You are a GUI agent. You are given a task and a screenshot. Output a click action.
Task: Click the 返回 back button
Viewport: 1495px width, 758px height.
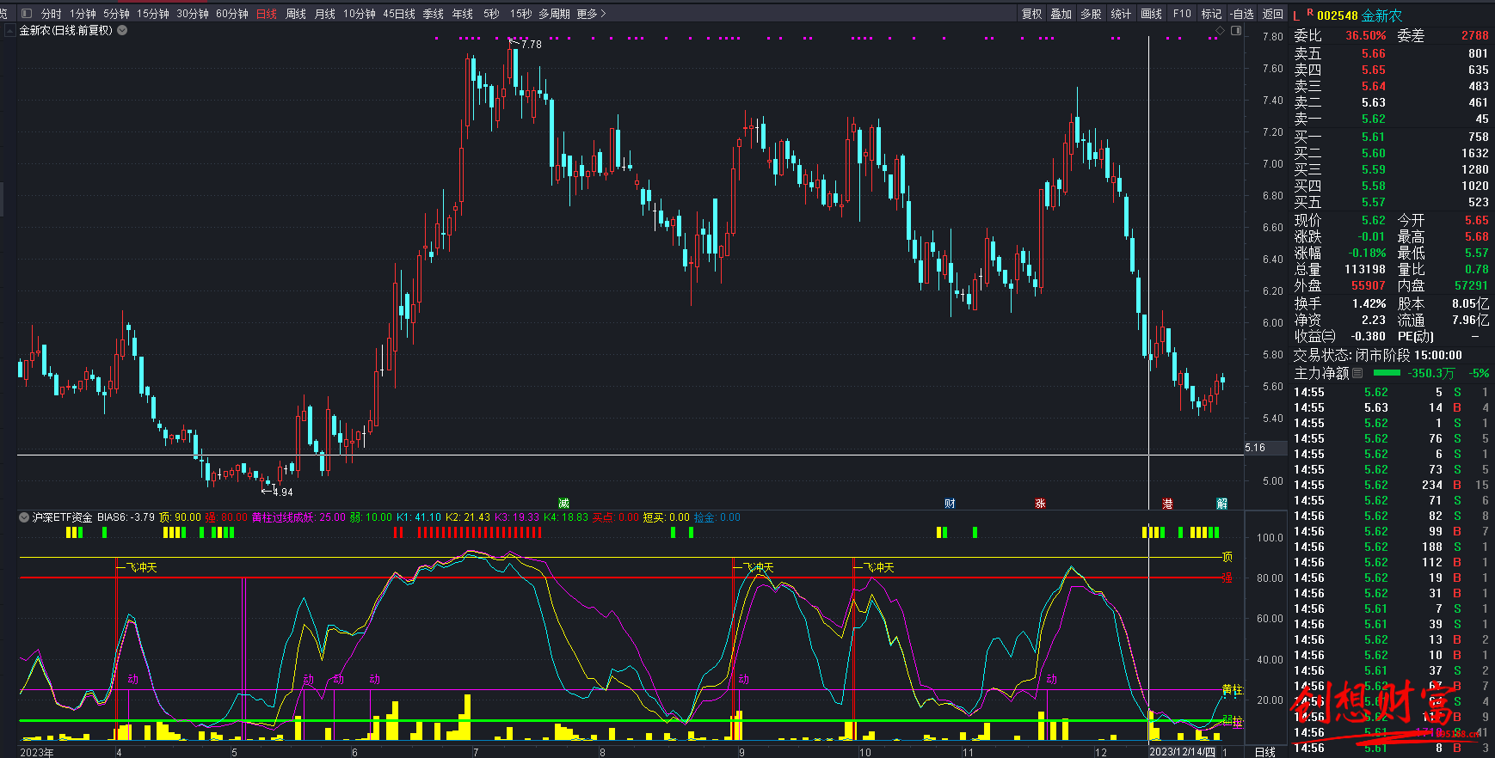coord(1272,14)
